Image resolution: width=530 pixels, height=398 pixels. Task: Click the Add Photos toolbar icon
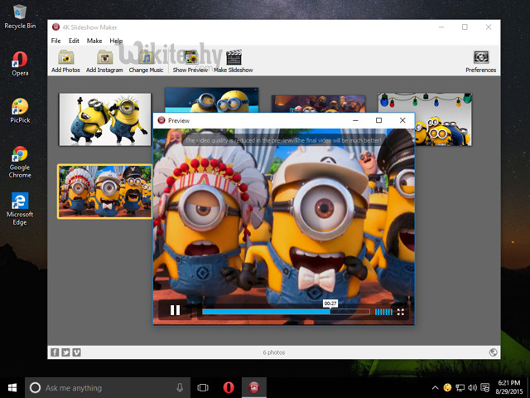[x=65, y=57]
